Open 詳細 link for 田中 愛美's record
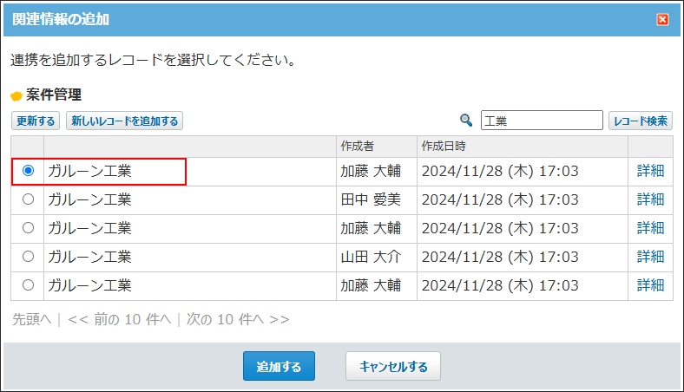684x392 pixels. (650, 199)
